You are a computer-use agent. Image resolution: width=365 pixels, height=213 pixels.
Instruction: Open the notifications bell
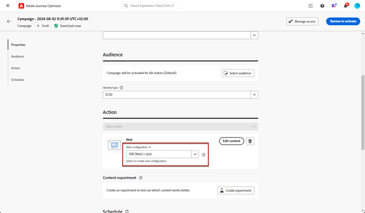(x=346, y=6)
